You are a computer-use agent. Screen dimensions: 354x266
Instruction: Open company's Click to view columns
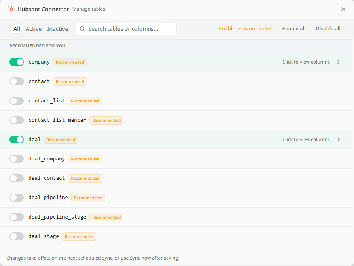[306, 62]
